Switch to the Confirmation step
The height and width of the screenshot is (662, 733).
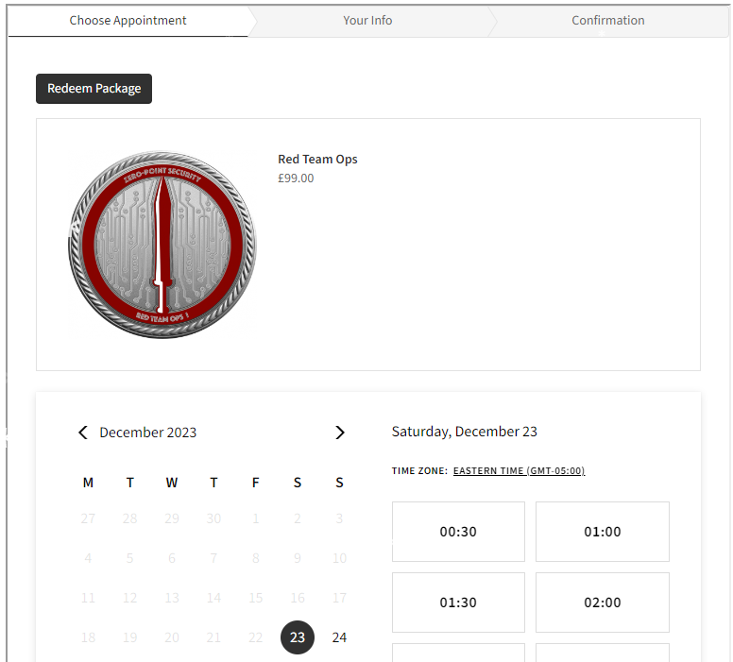pyautogui.click(x=607, y=21)
